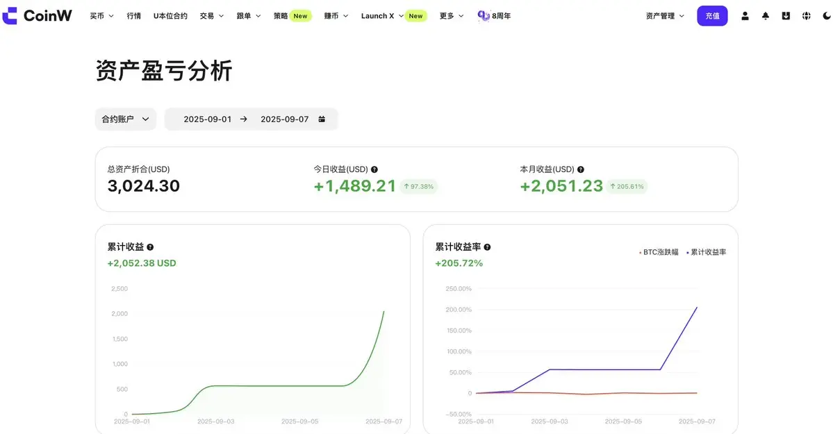Click the app download icon
The height and width of the screenshot is (434, 833).
(x=786, y=16)
